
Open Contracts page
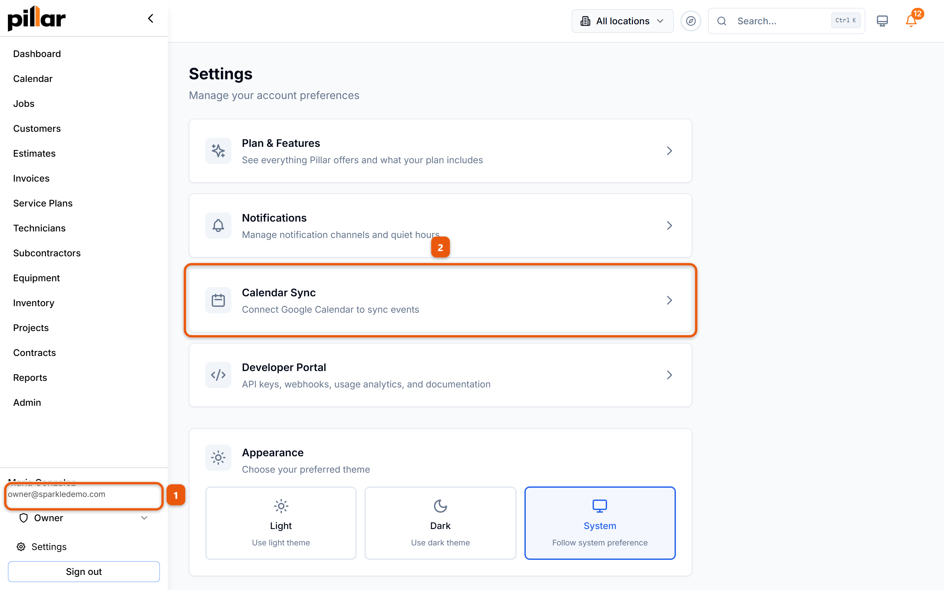click(x=34, y=353)
